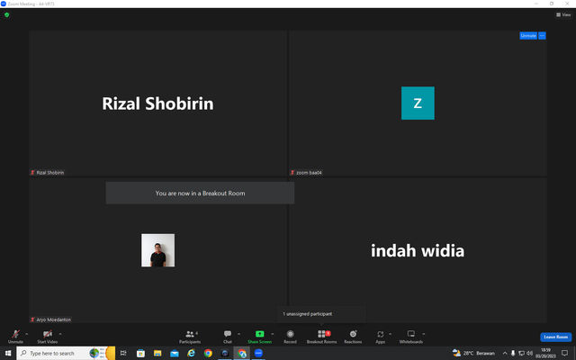
Task: Start Video from the toolbar
Action: [x=48, y=337]
